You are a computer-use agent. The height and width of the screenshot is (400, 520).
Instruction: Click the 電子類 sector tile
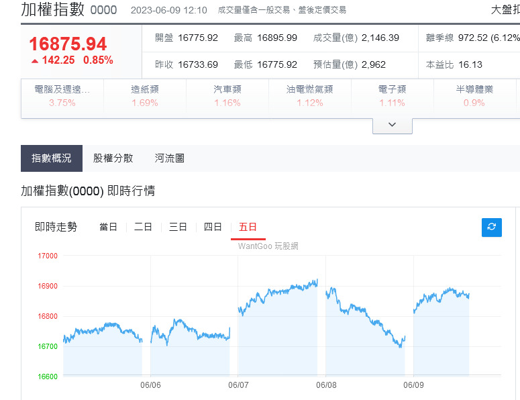click(393, 96)
